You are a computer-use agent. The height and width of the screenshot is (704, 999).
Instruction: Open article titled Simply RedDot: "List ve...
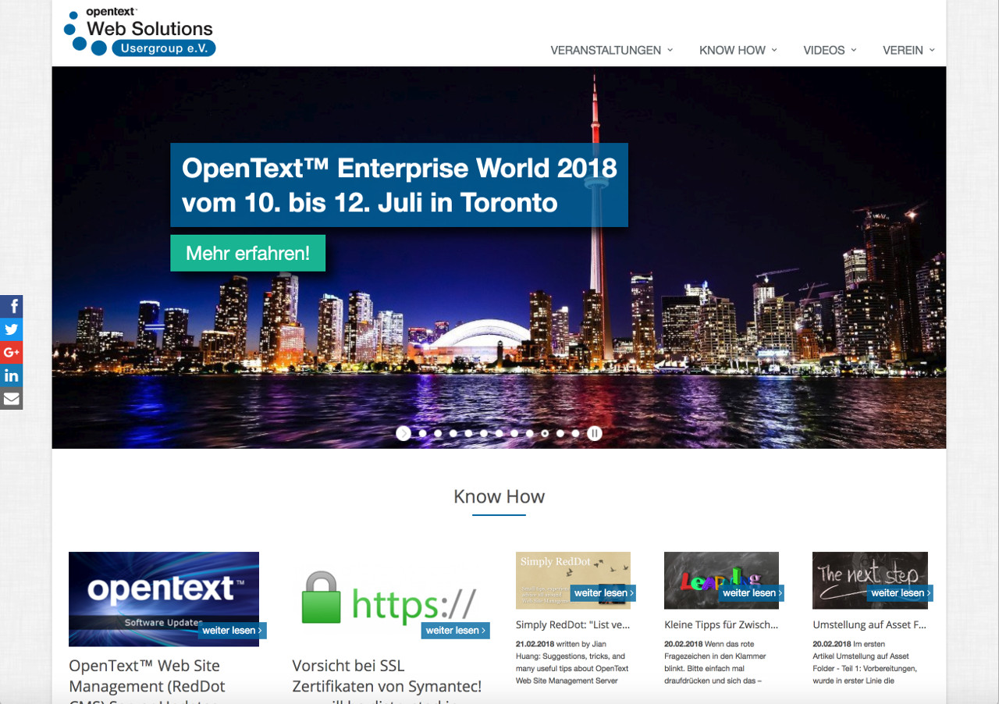[573, 625]
